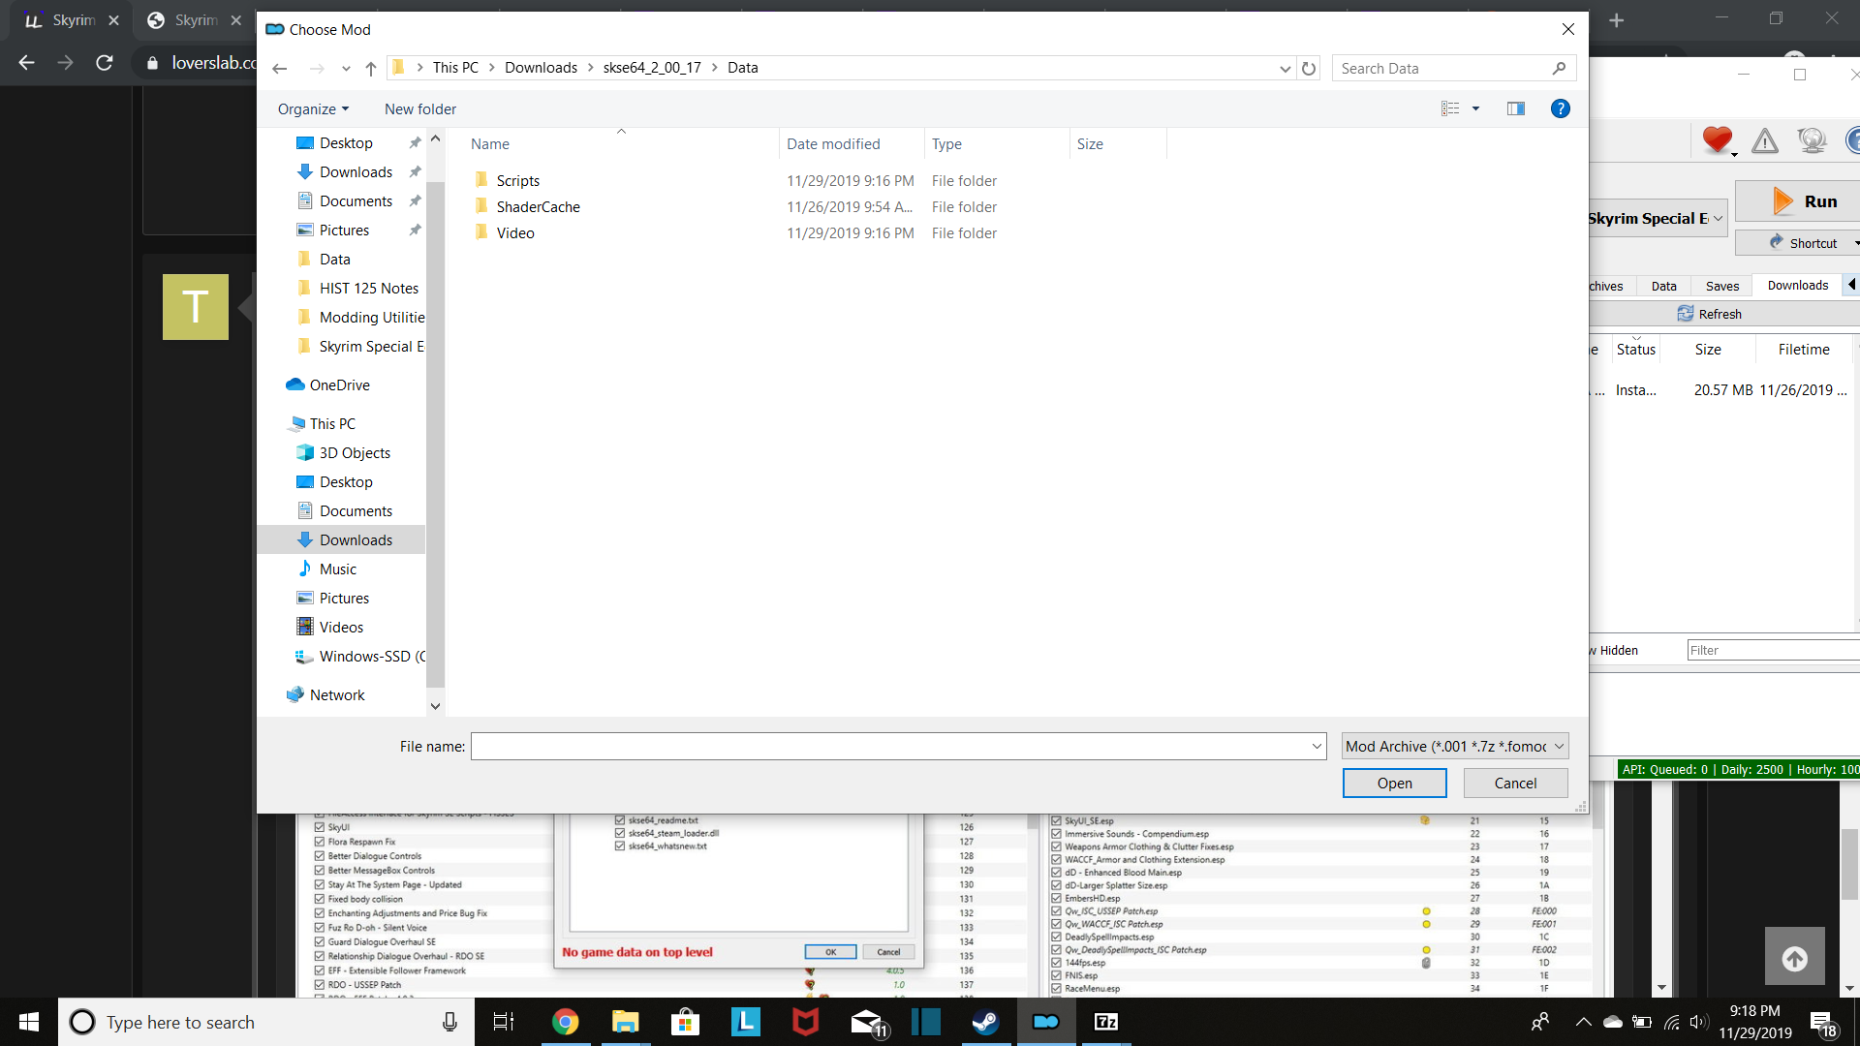Image resolution: width=1860 pixels, height=1046 pixels.
Task: Uncheck the EmbersHD.esp plugin
Action: click(x=1057, y=898)
